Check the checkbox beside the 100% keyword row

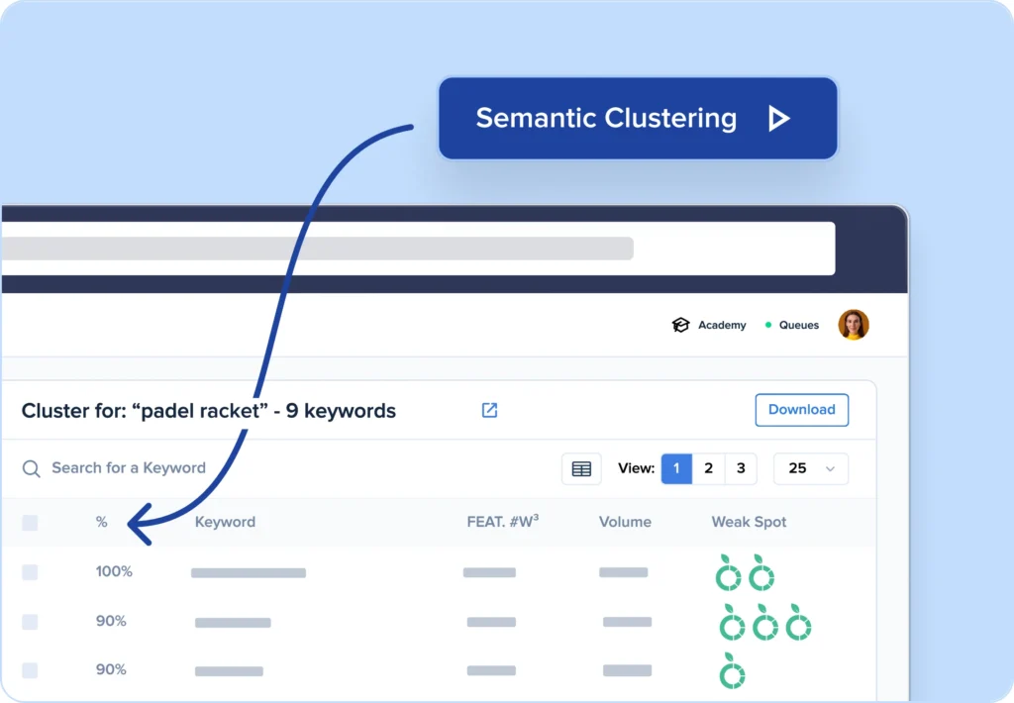(30, 571)
